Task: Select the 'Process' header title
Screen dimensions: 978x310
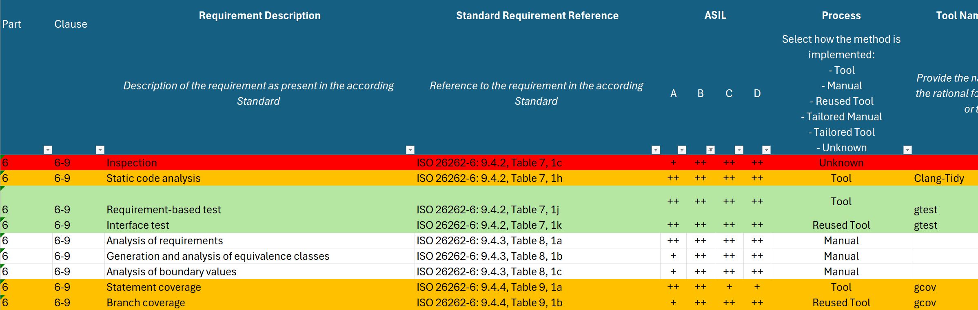Action: pyautogui.click(x=841, y=15)
